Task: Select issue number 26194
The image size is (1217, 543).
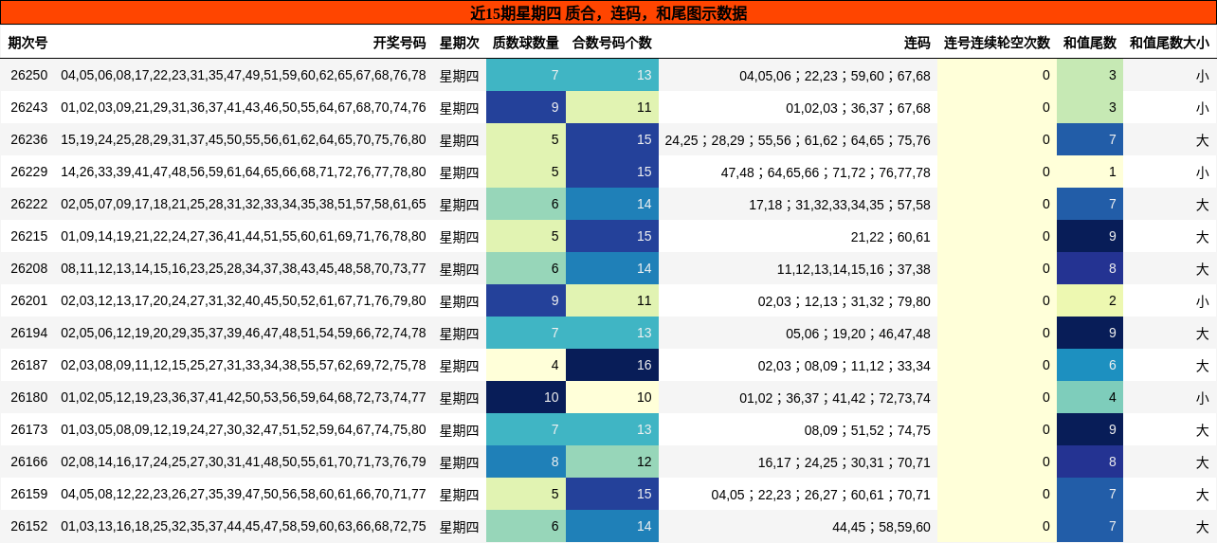Action: [x=28, y=333]
